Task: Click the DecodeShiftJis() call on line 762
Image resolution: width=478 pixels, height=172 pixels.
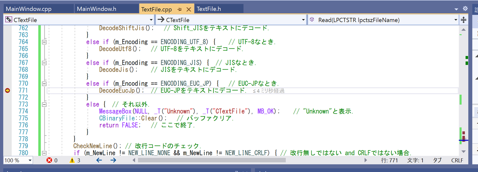Action: click(x=126, y=28)
